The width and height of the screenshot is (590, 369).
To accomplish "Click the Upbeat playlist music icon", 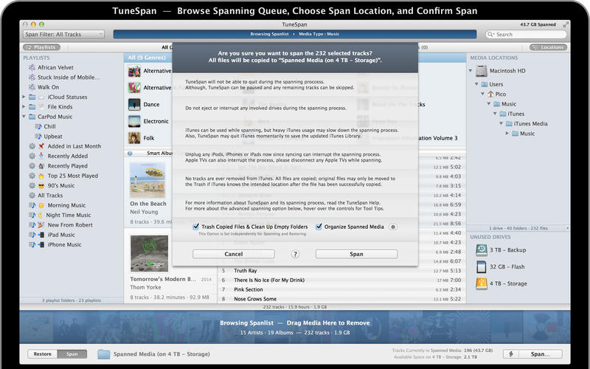I will pyautogui.click(x=38, y=137).
